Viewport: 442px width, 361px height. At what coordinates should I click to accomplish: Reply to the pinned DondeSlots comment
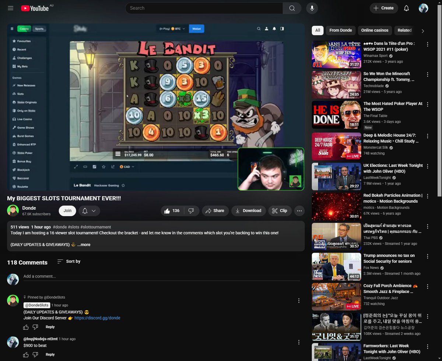coord(50,327)
